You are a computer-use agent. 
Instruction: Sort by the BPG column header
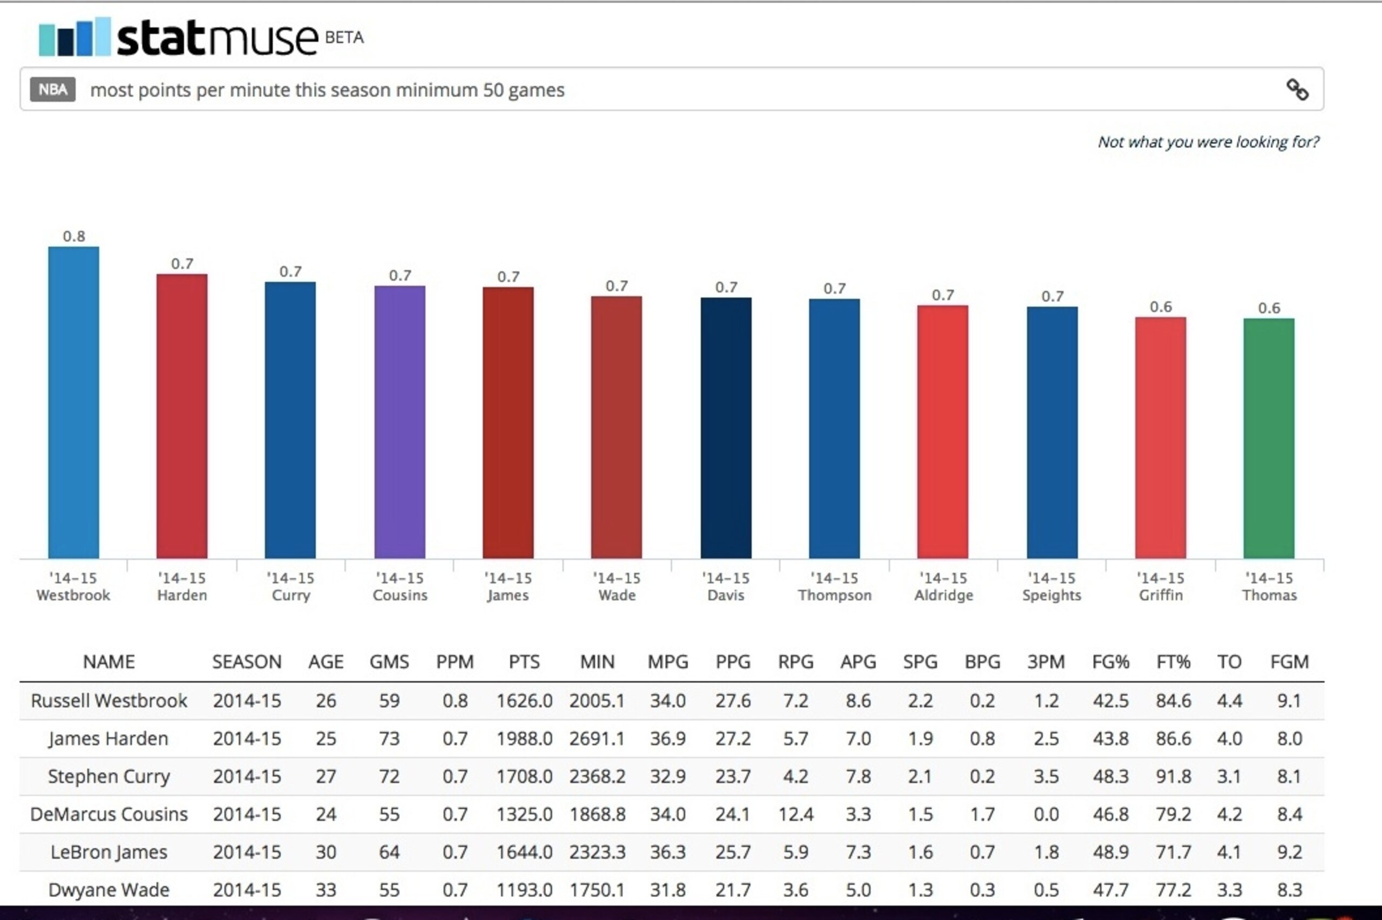pyautogui.click(x=983, y=662)
